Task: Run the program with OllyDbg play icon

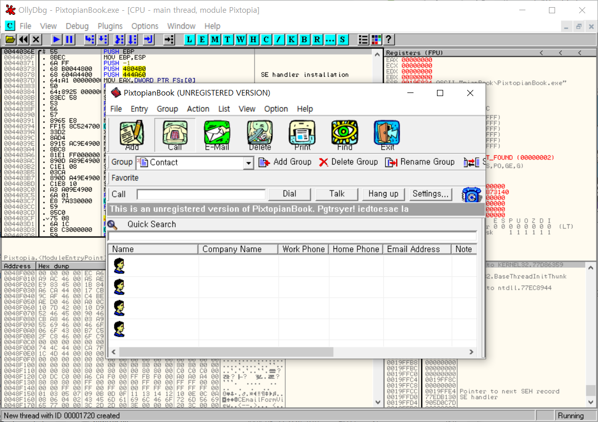Action: pos(56,39)
